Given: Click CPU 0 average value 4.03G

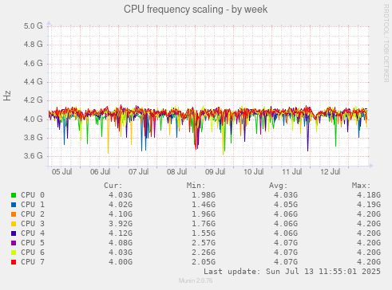Looking at the screenshot, I should pyautogui.click(x=286, y=195).
